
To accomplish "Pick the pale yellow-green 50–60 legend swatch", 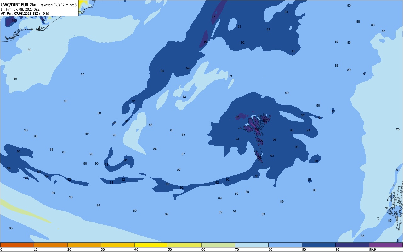I will 184,245.
